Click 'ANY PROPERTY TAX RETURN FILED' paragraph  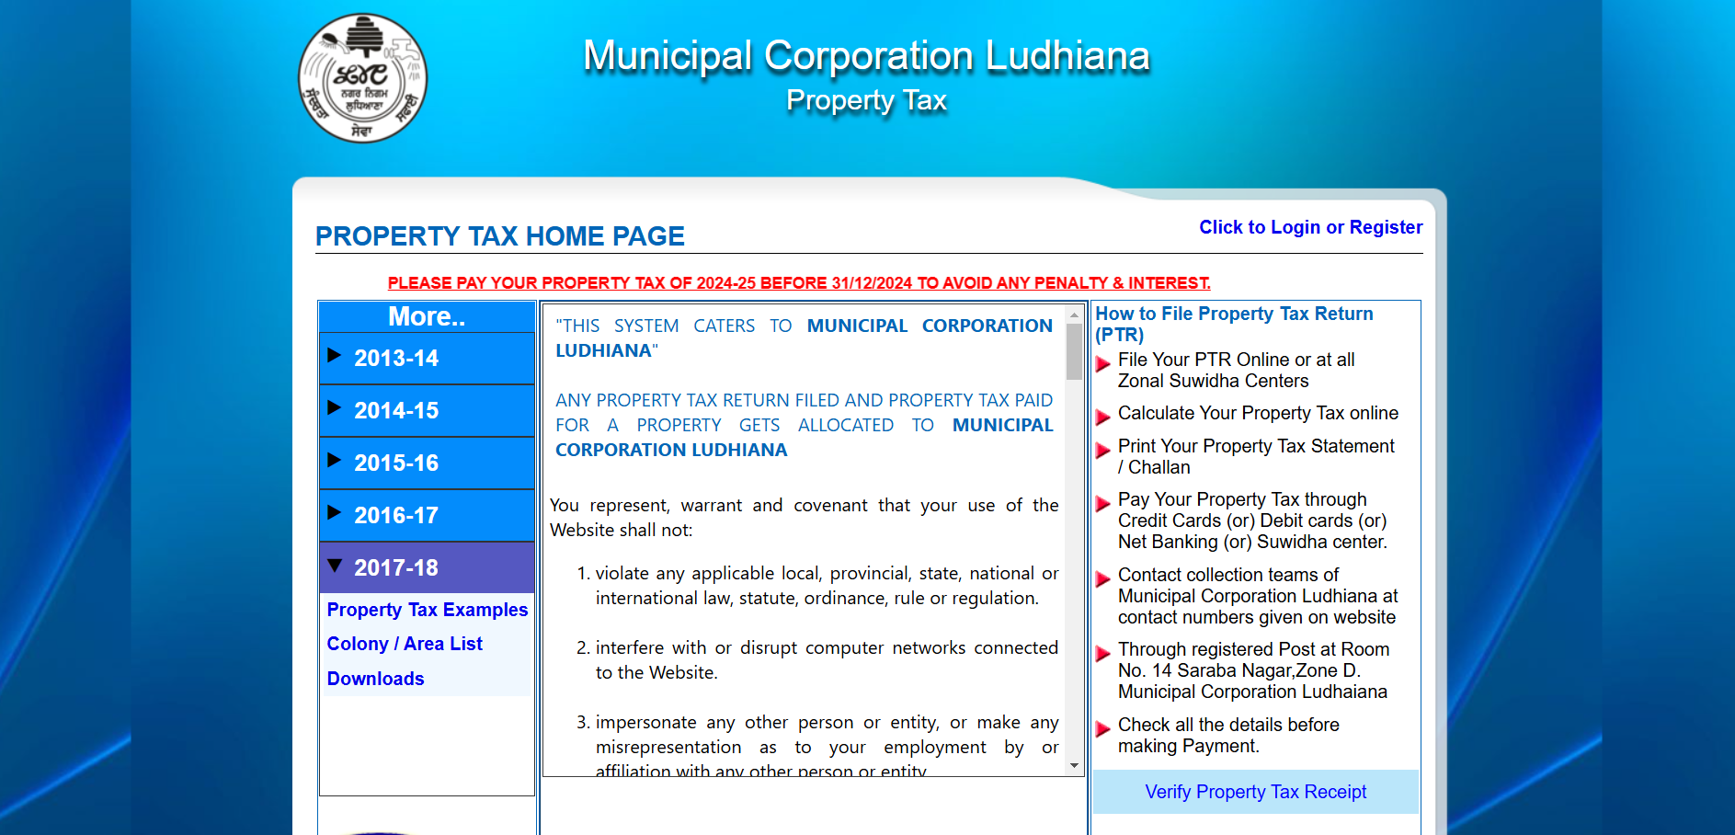(x=805, y=425)
